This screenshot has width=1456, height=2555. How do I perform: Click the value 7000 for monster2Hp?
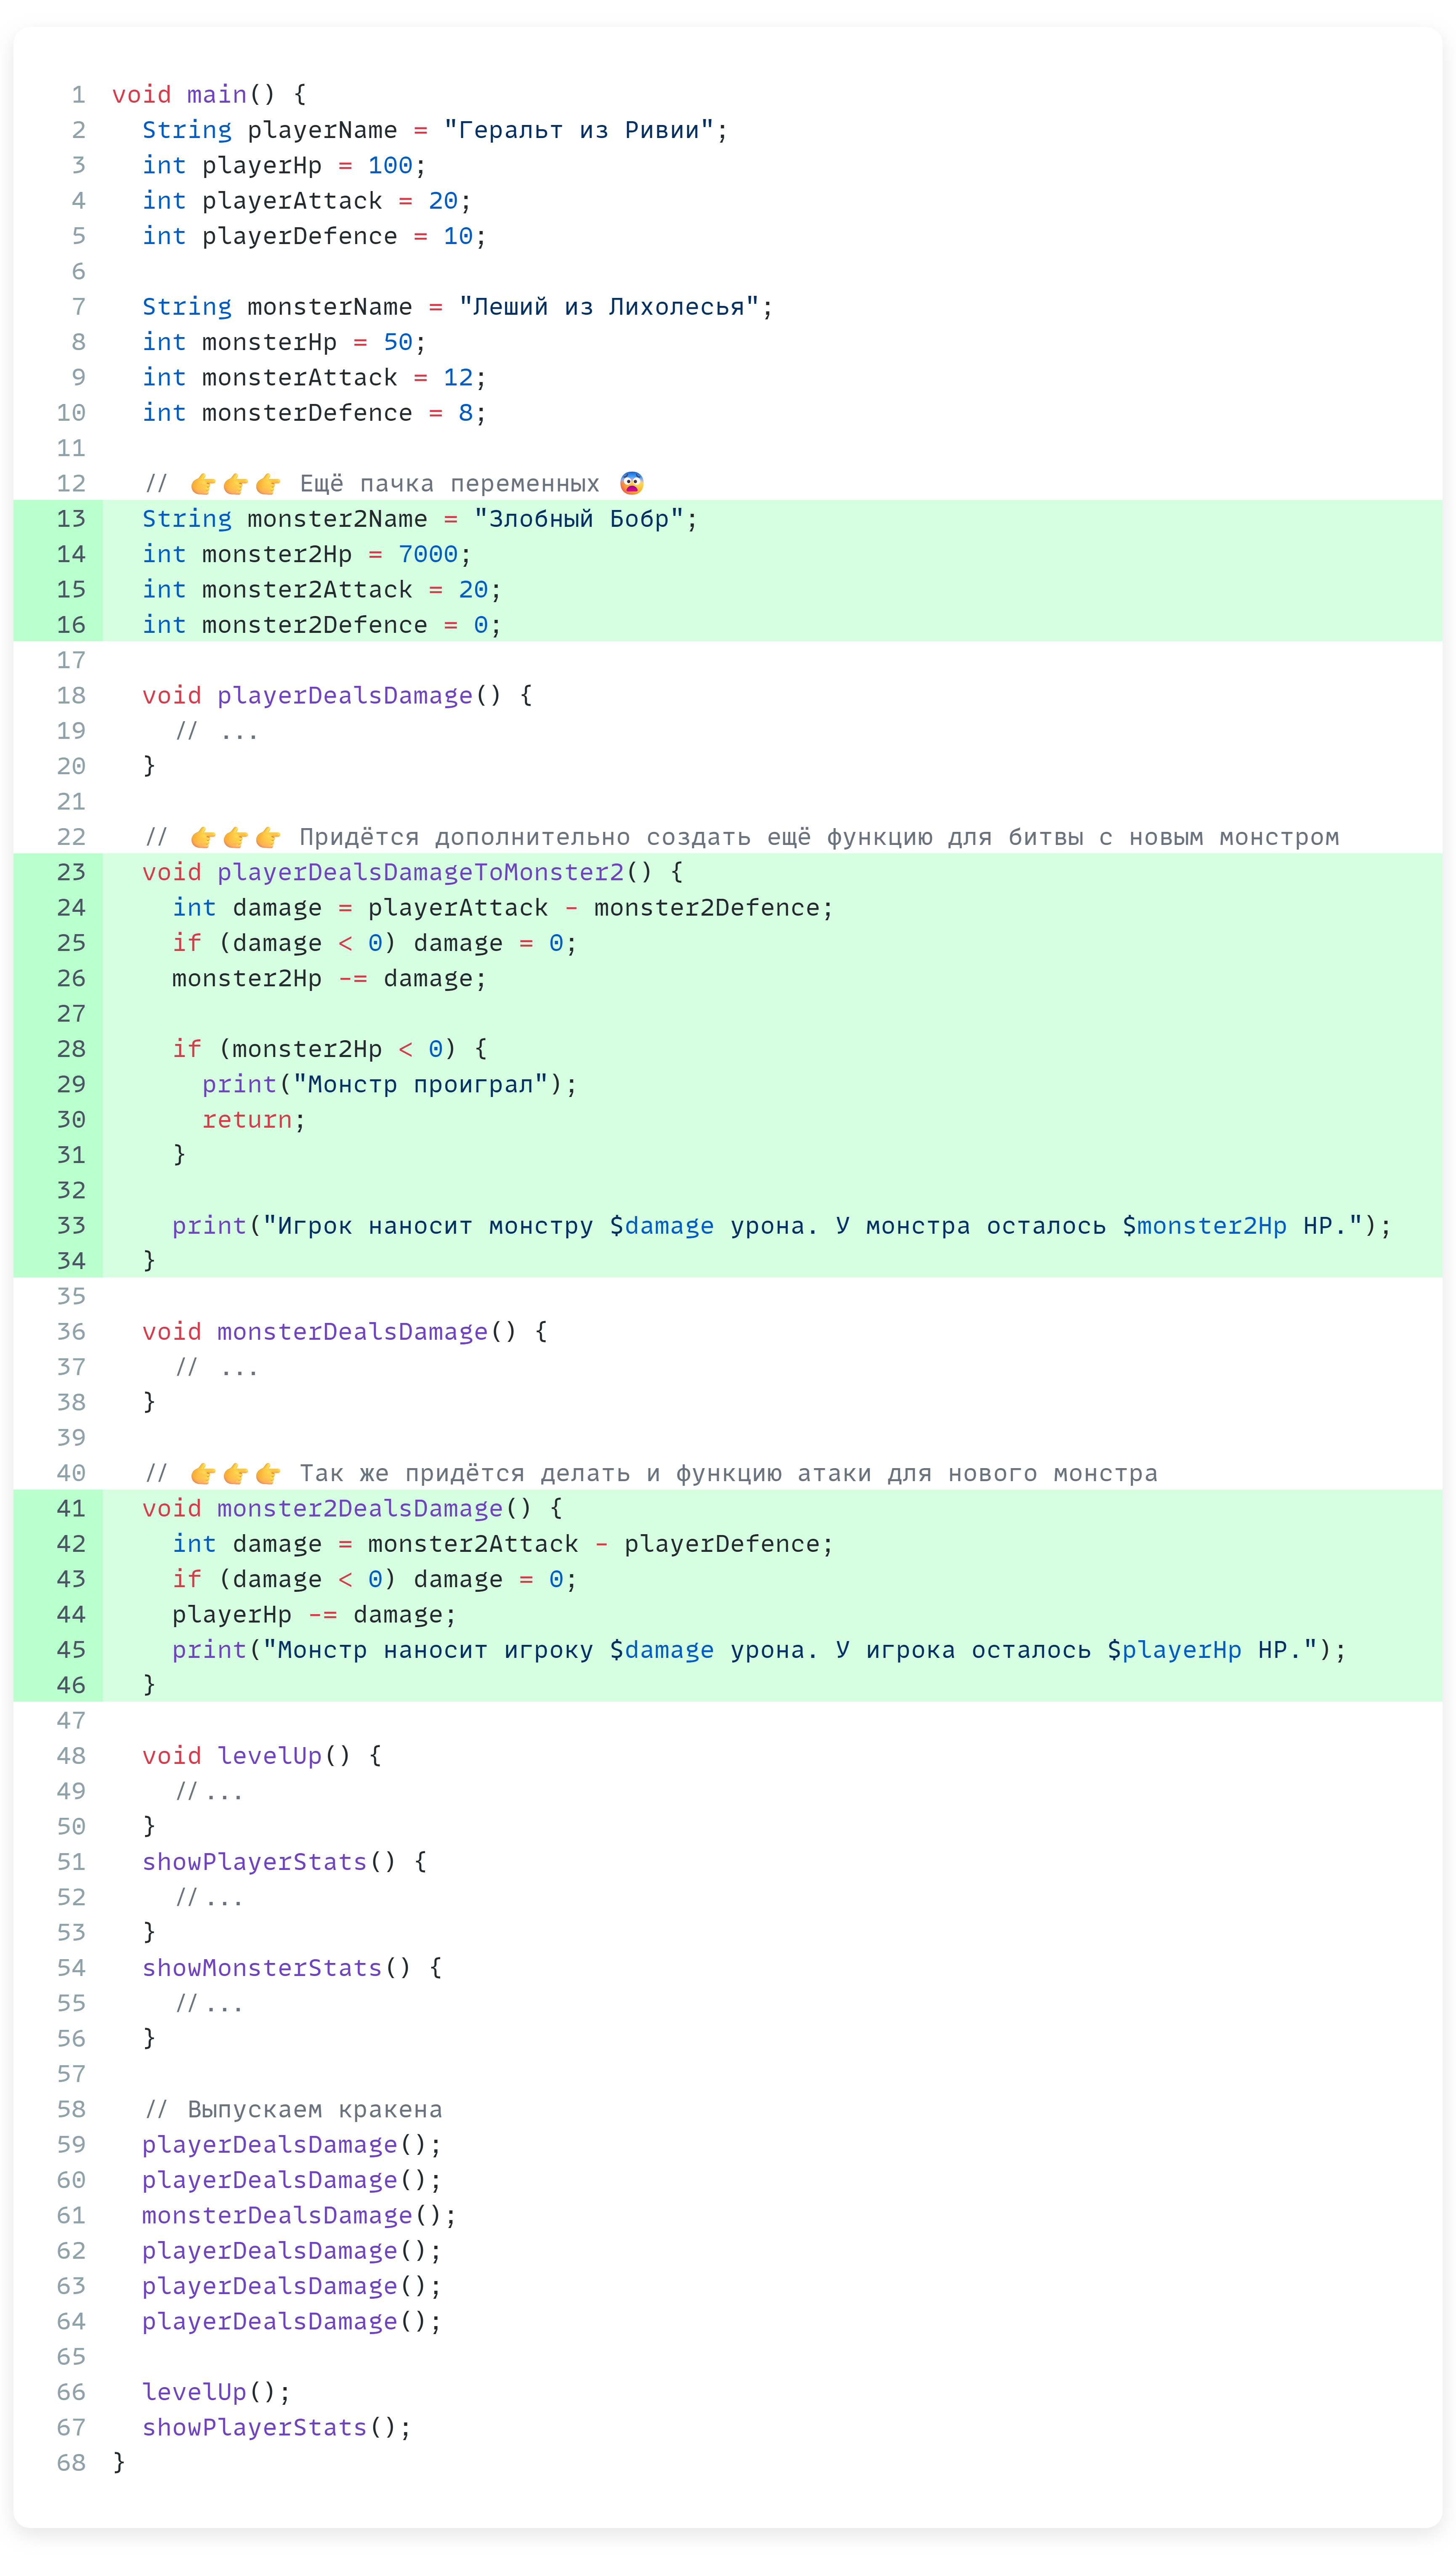[428, 554]
